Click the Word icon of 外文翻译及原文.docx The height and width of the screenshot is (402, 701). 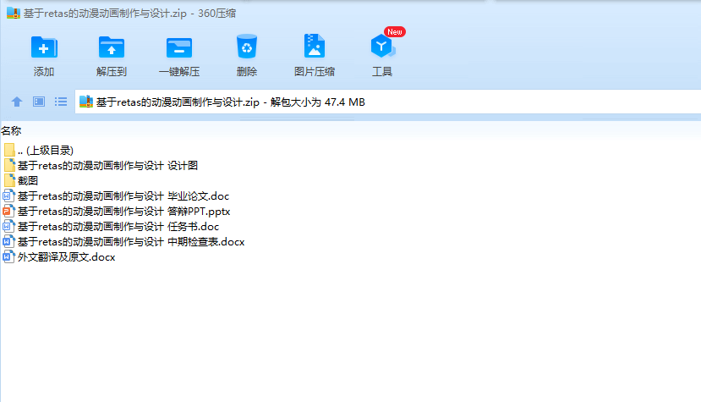[x=9, y=256]
